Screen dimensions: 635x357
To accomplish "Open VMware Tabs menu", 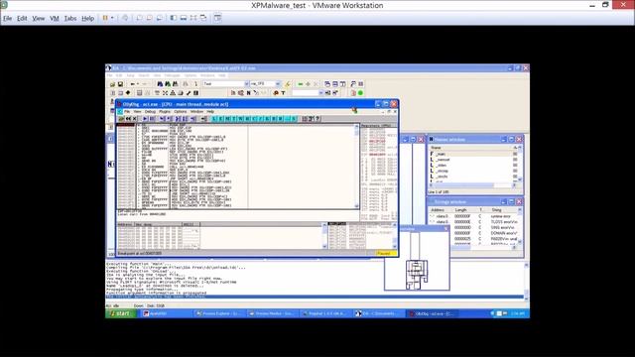I will [70, 18].
